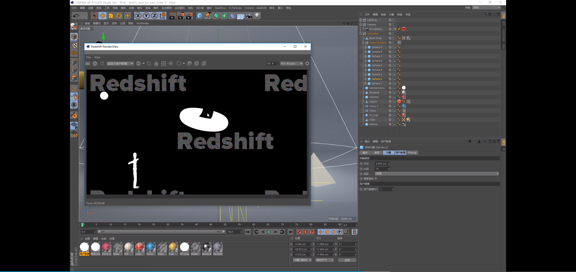Open the 绝对尺寸 size mode dropdown

[x=325, y=260]
